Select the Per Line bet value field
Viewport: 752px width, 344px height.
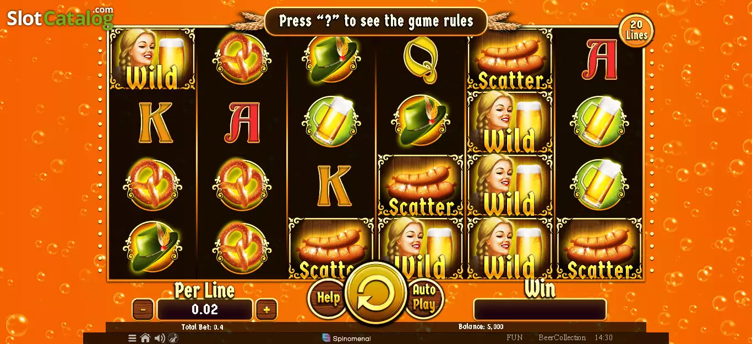205,309
